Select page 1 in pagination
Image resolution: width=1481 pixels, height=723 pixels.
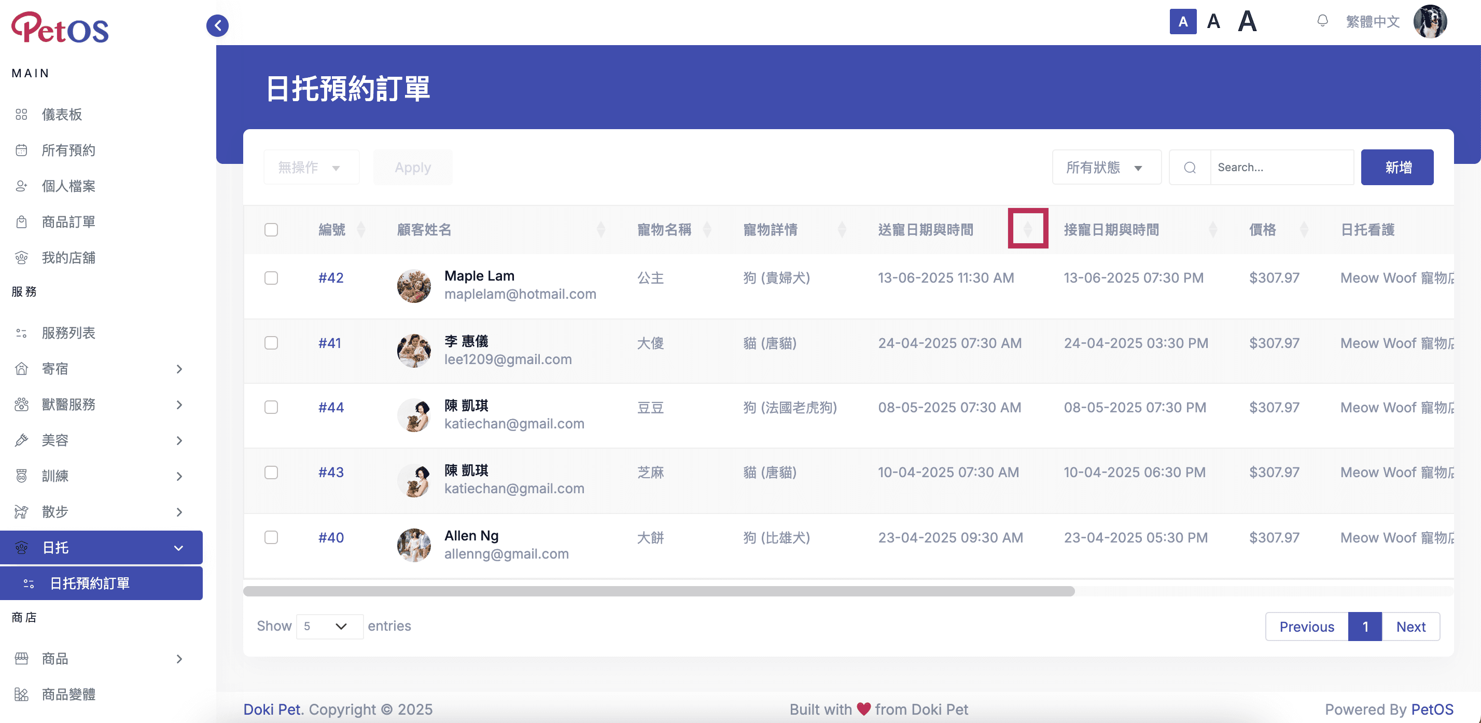(1365, 627)
